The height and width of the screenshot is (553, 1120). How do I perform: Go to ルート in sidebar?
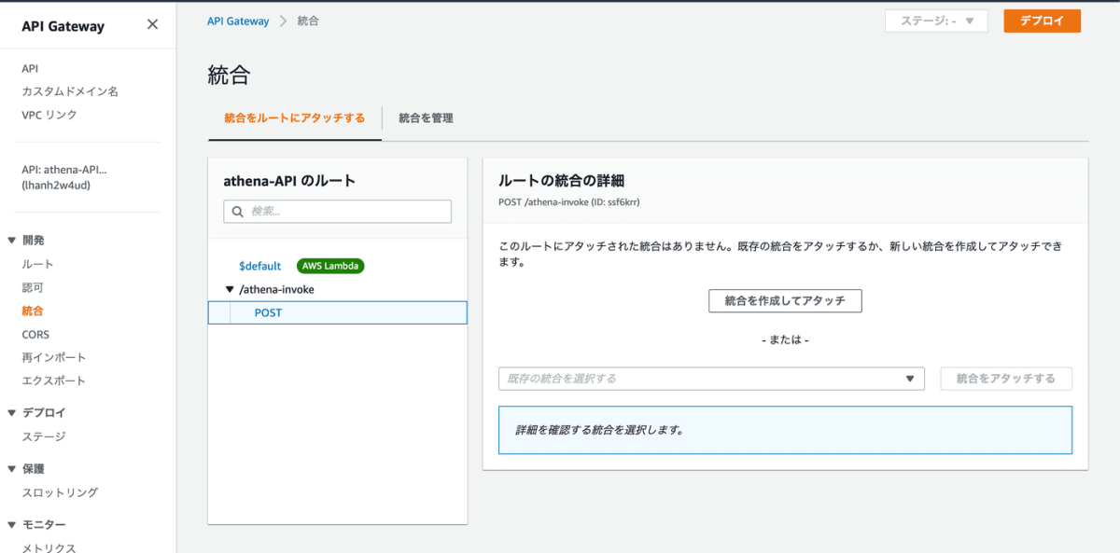(x=38, y=264)
